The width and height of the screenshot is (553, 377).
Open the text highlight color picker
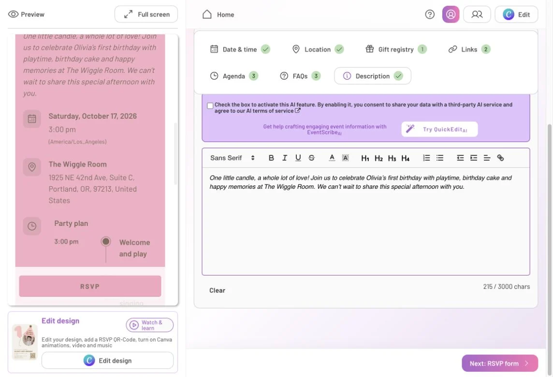pos(345,158)
